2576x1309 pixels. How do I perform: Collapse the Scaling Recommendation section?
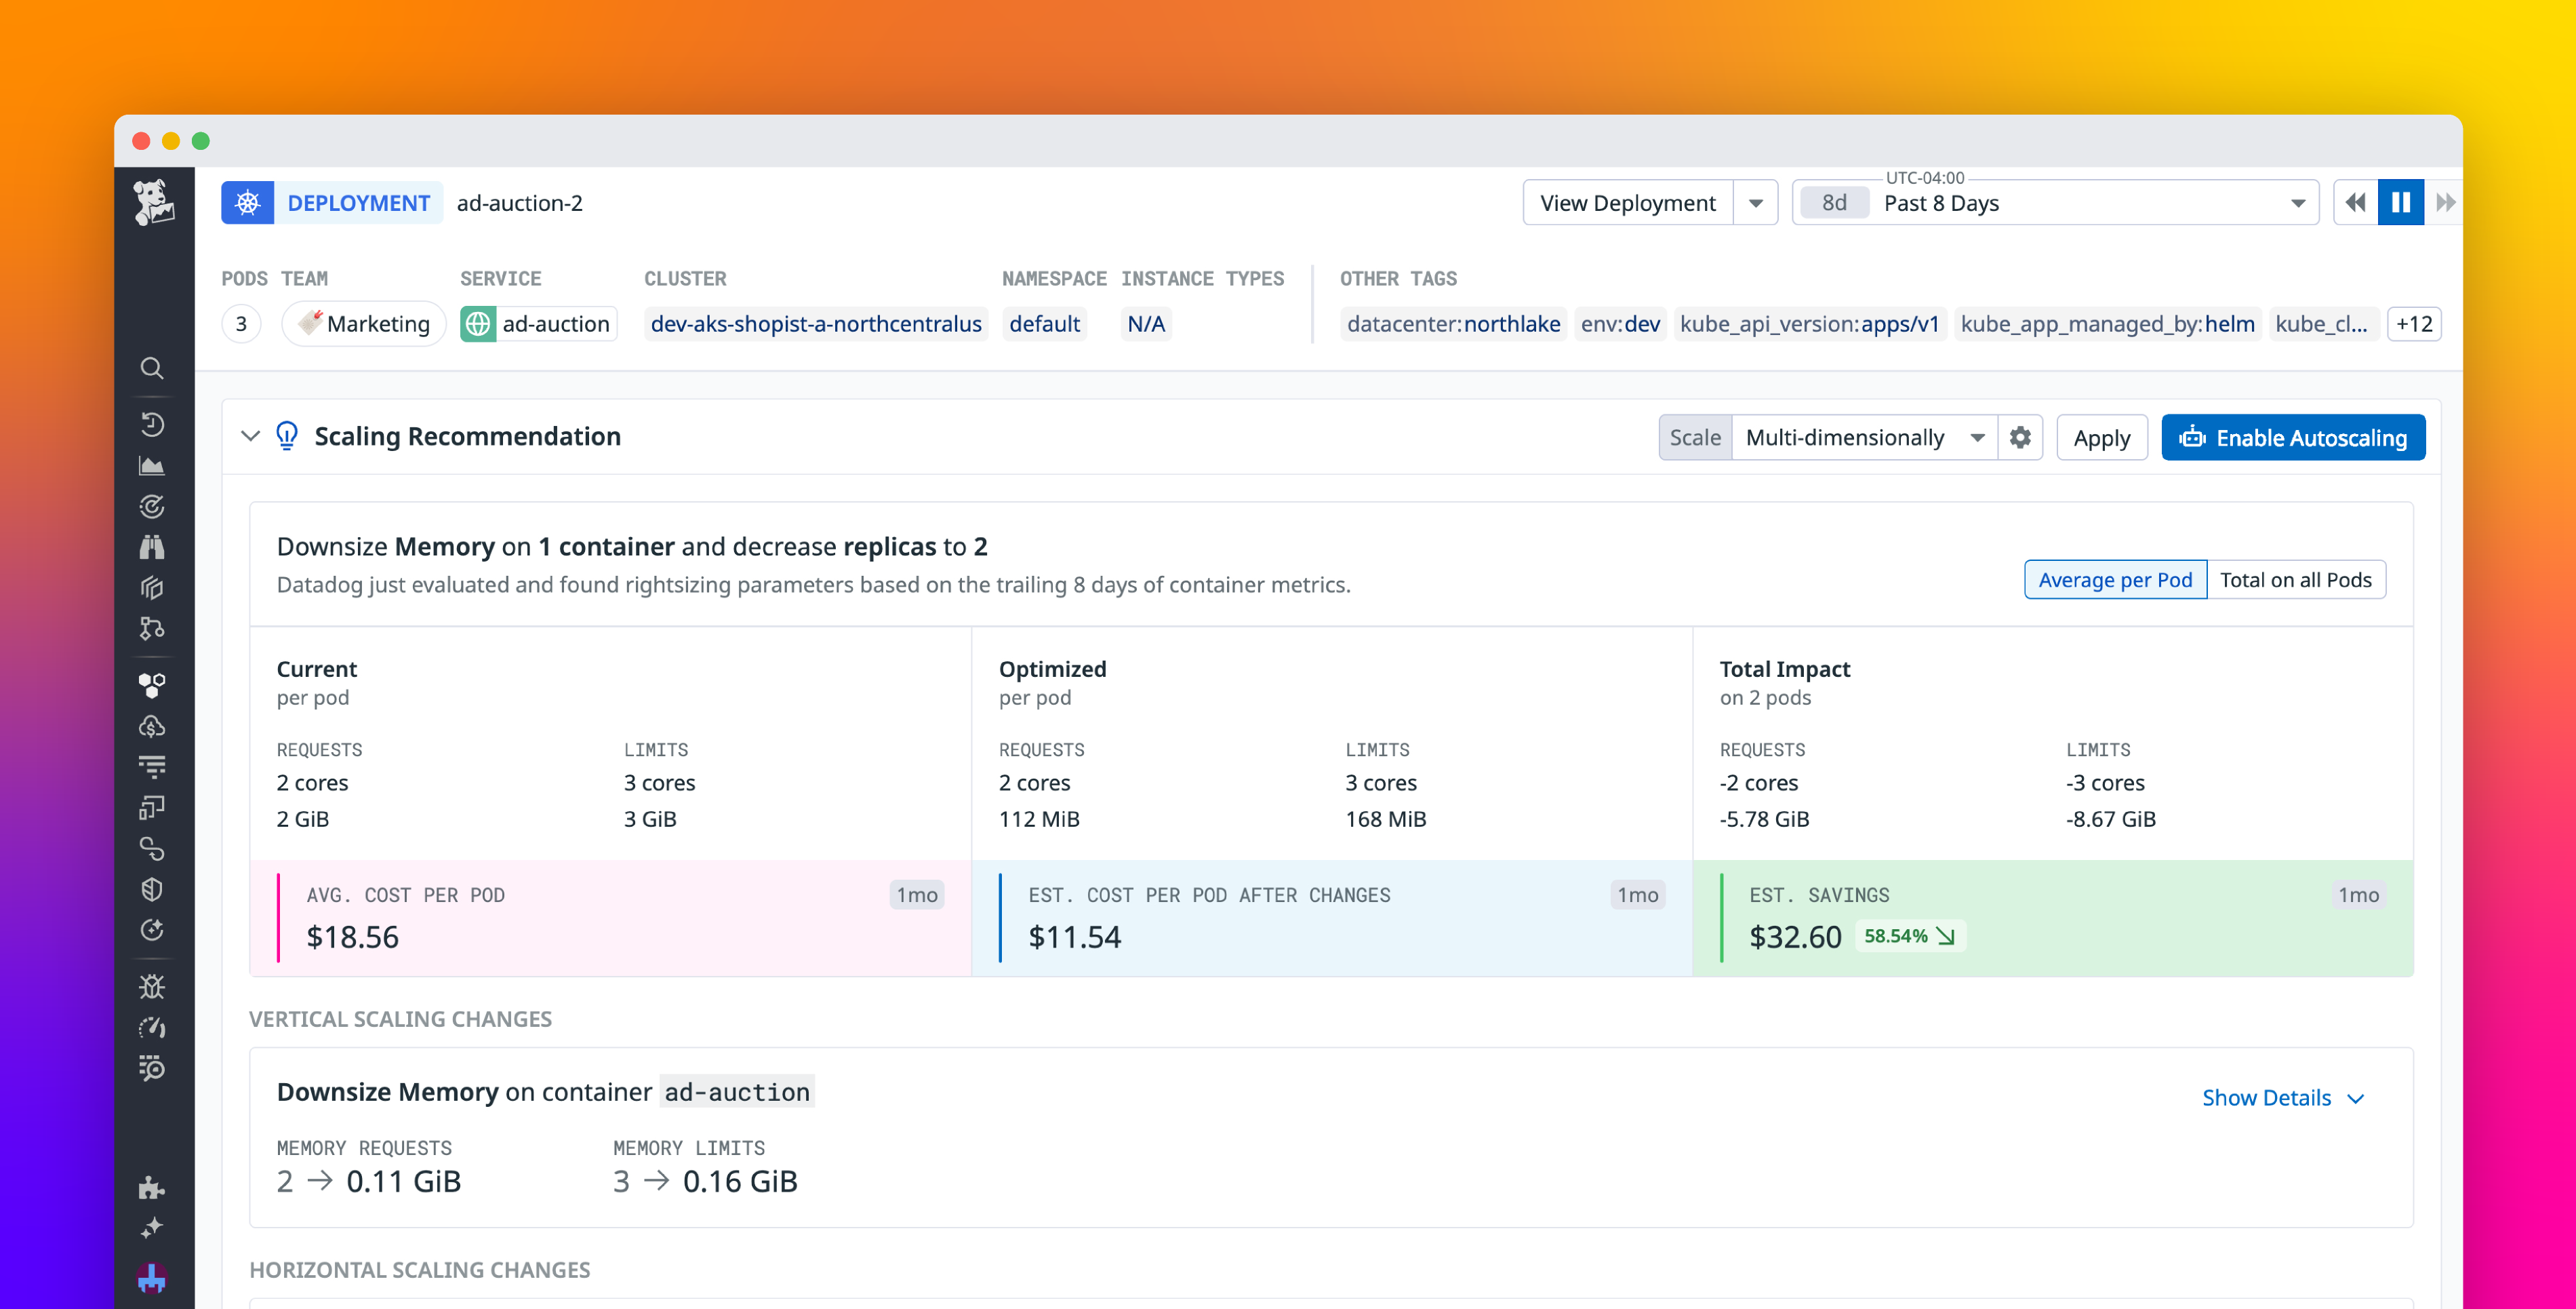(x=251, y=436)
